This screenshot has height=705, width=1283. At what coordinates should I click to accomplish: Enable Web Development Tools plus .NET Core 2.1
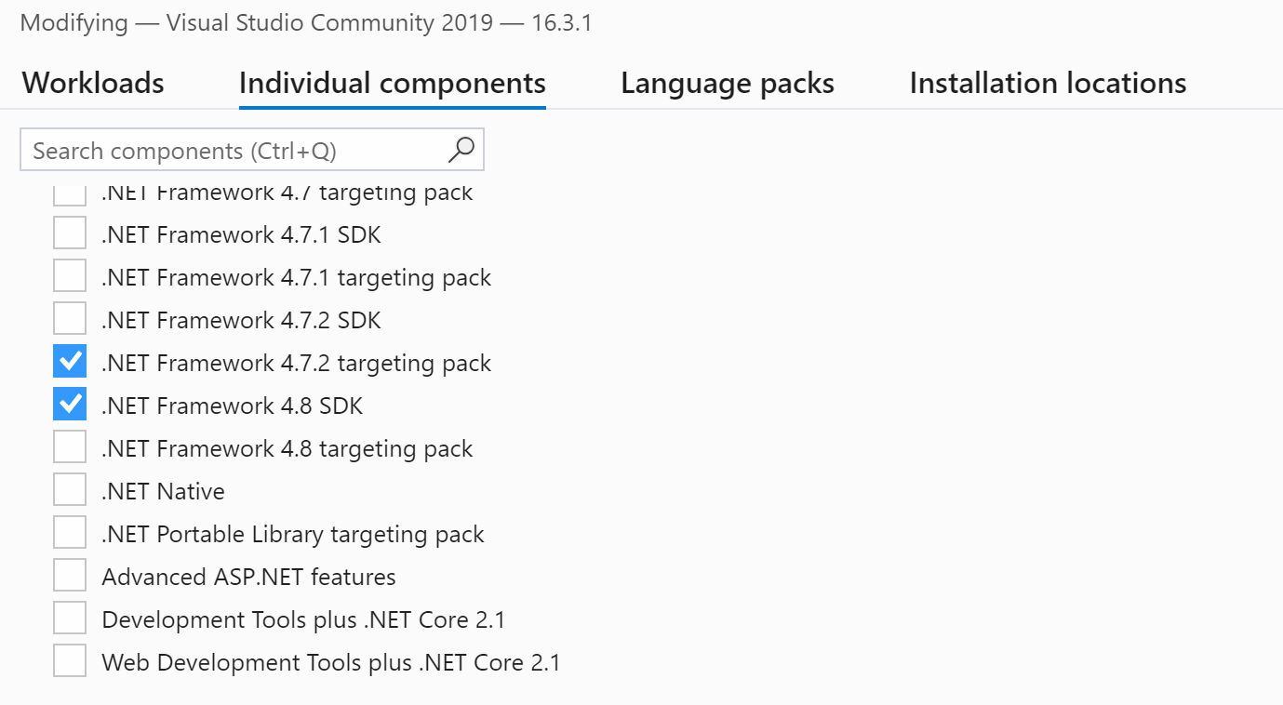[x=70, y=660]
